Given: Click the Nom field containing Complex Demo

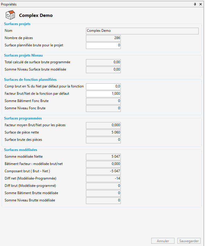Looking at the screenshot, I should (x=142, y=31).
